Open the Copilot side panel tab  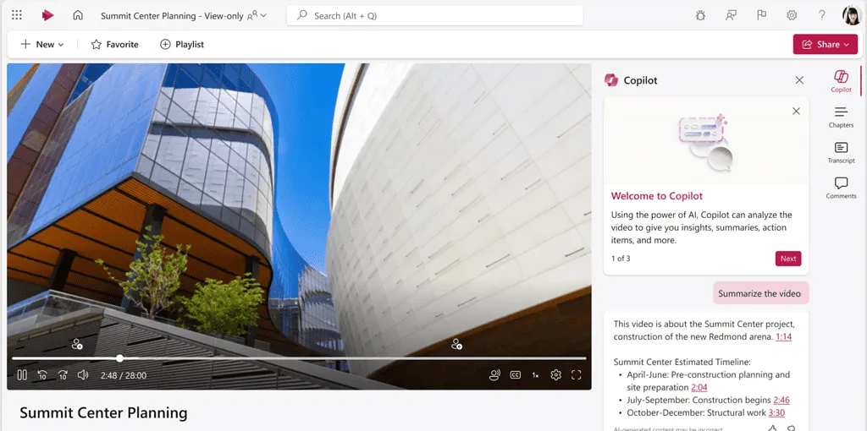[x=841, y=81]
